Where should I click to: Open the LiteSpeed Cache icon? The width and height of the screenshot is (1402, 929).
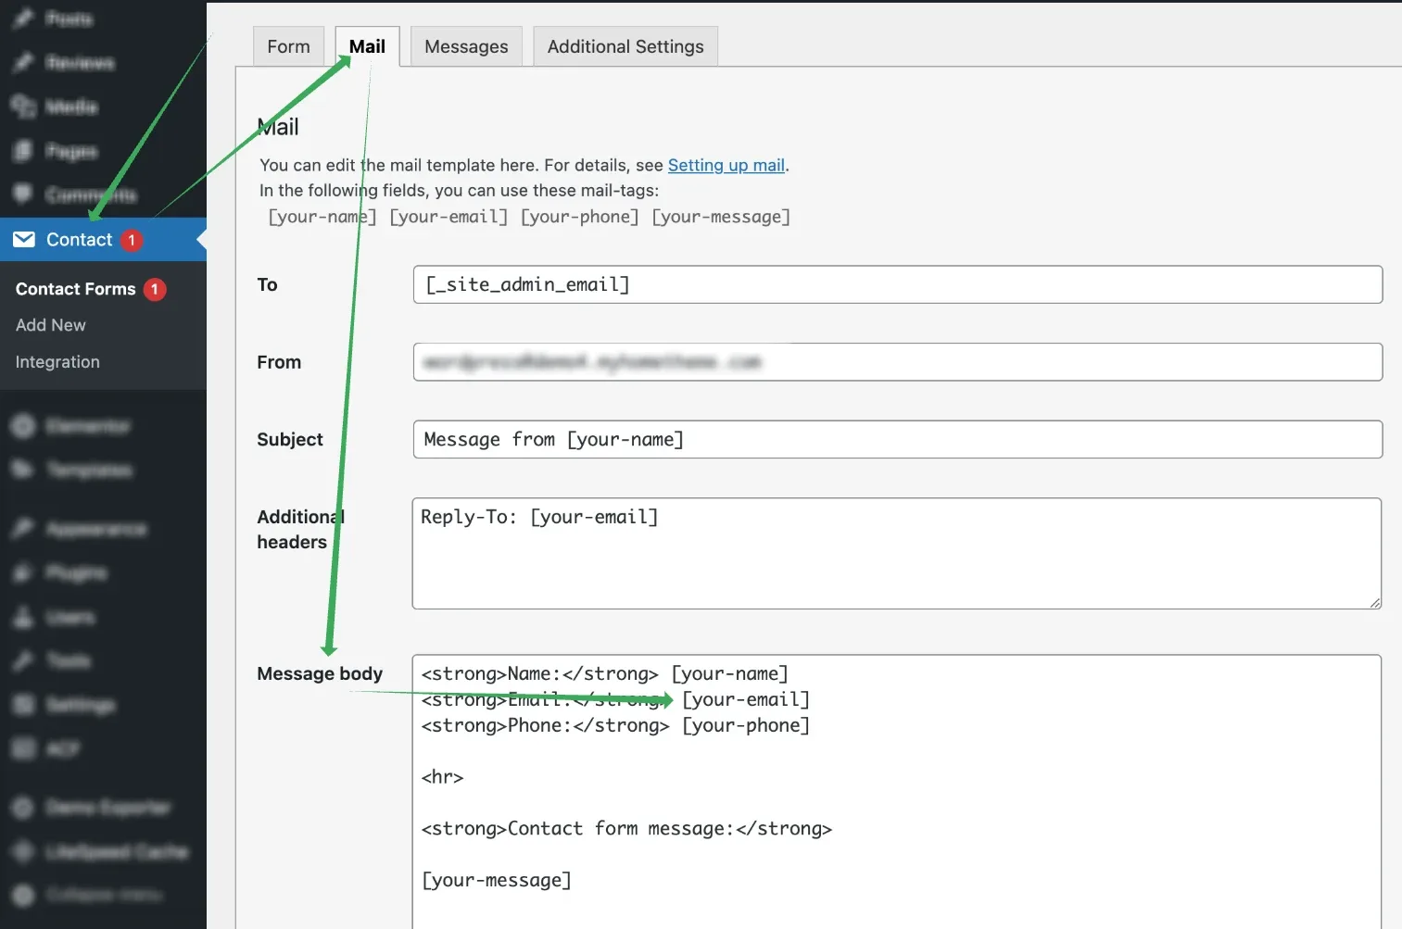[23, 852]
